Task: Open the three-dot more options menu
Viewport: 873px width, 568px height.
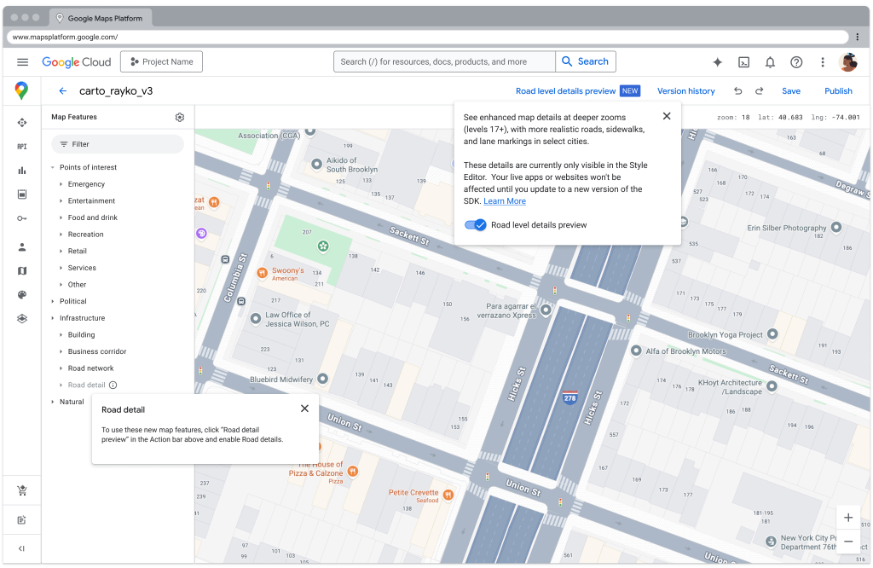Action: [823, 62]
